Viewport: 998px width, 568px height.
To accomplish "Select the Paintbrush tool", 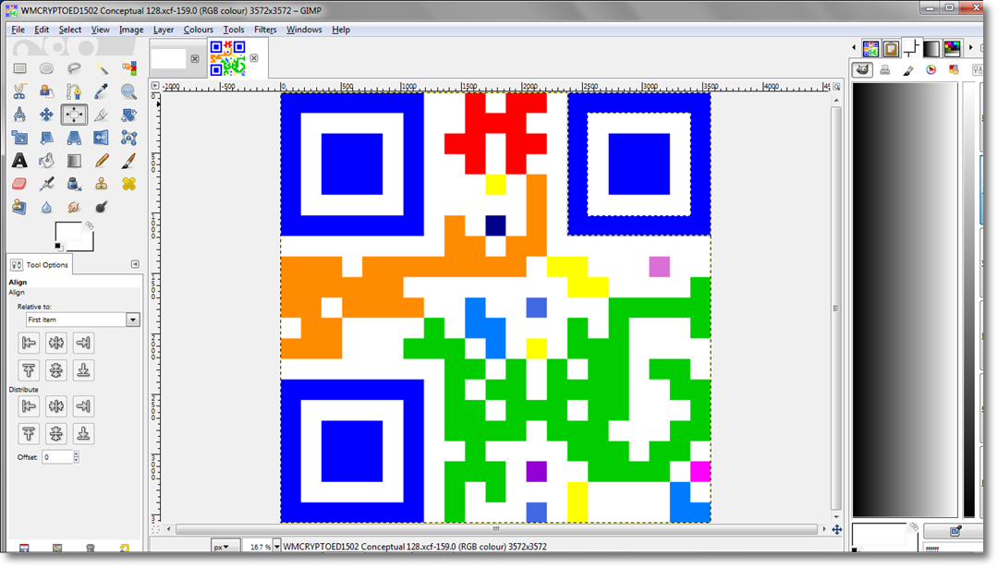I will click(129, 161).
